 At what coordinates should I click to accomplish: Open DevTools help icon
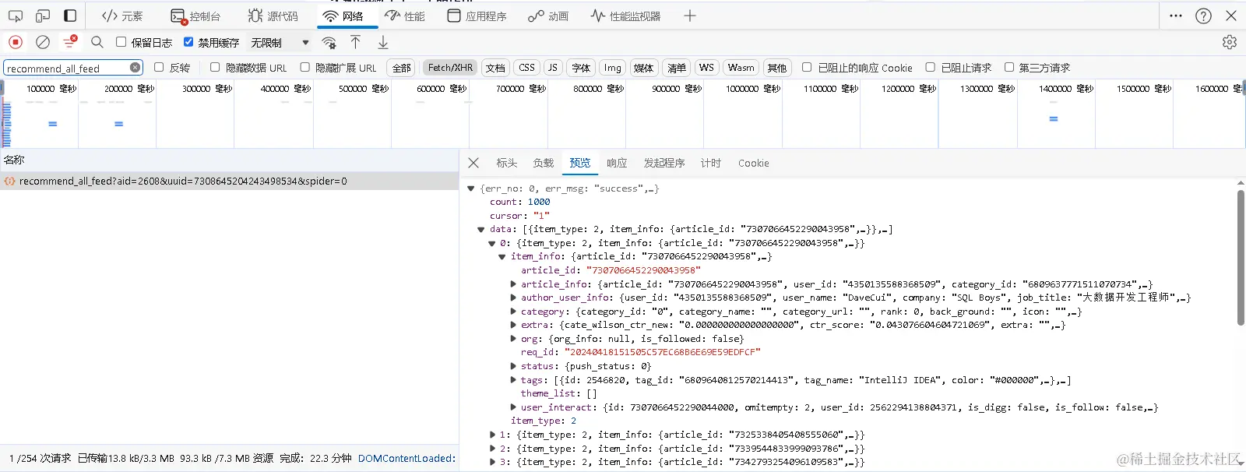[1203, 16]
